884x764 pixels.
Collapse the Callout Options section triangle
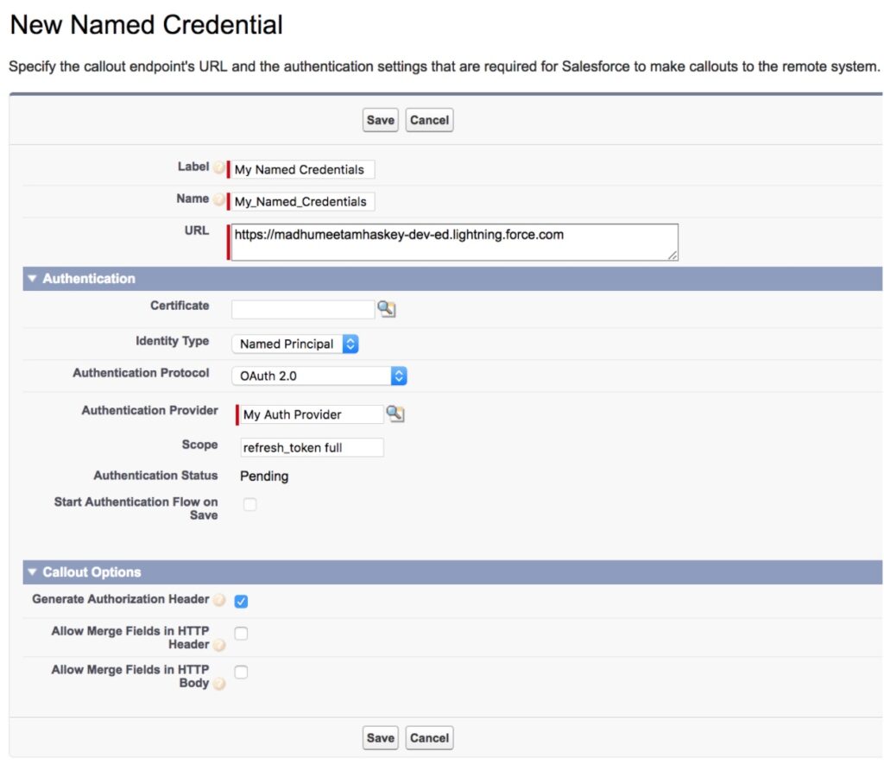click(x=31, y=571)
